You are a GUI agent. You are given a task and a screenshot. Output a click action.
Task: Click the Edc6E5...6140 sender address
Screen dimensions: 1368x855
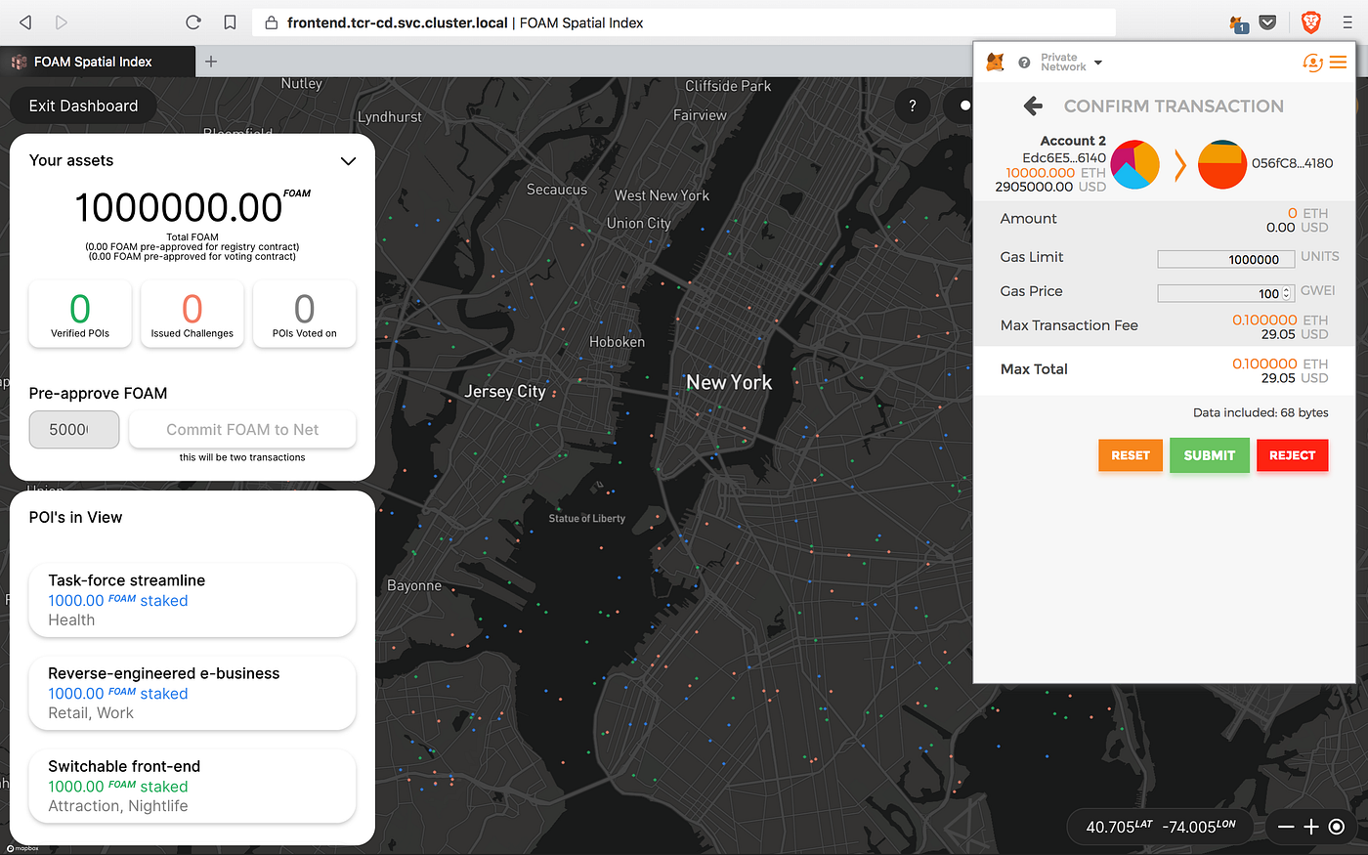pyautogui.click(x=1064, y=157)
